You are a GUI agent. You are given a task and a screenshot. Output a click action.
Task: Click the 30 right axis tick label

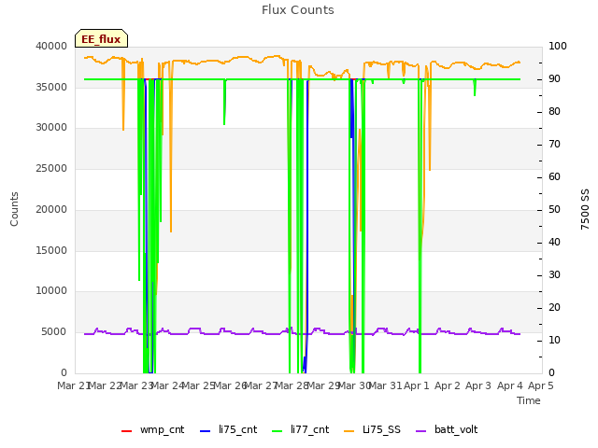554,275
